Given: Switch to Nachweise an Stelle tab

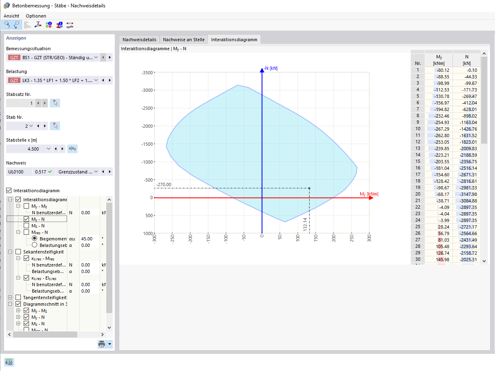Looking at the screenshot, I should 184,40.
